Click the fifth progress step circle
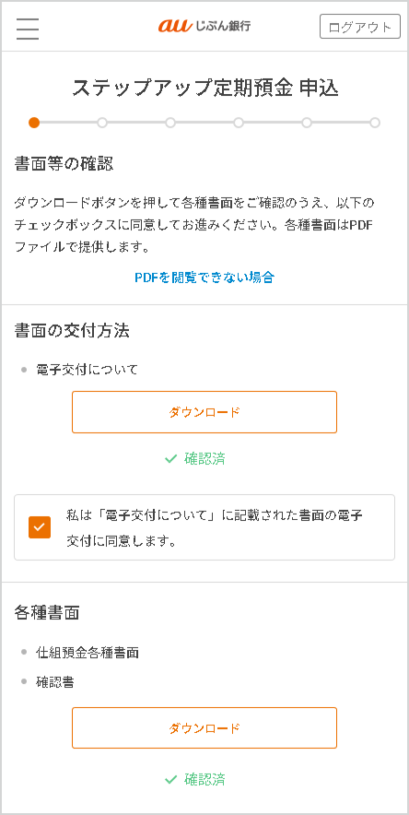 click(307, 123)
